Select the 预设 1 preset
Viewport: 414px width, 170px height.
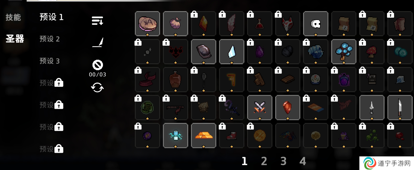pos(51,17)
